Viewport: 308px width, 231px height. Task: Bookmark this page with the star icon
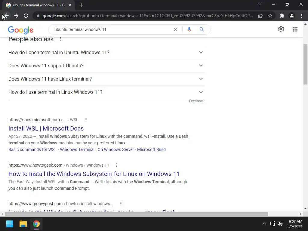tap(270, 16)
